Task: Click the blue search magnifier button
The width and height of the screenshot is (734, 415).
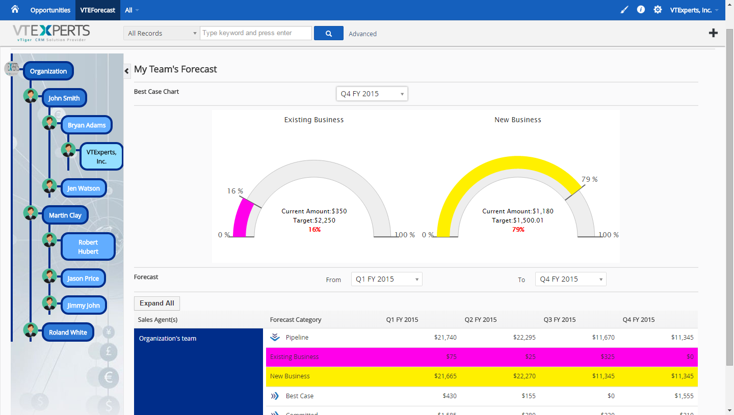Action: 329,33
